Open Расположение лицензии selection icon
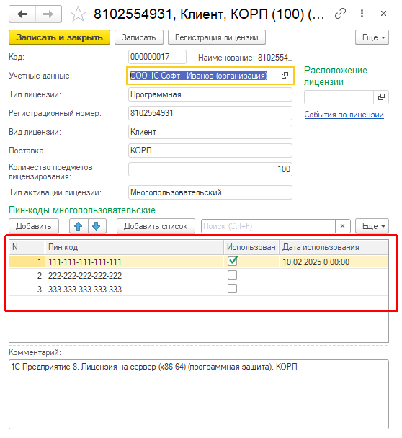The width and height of the screenshot is (402, 438). (x=381, y=97)
